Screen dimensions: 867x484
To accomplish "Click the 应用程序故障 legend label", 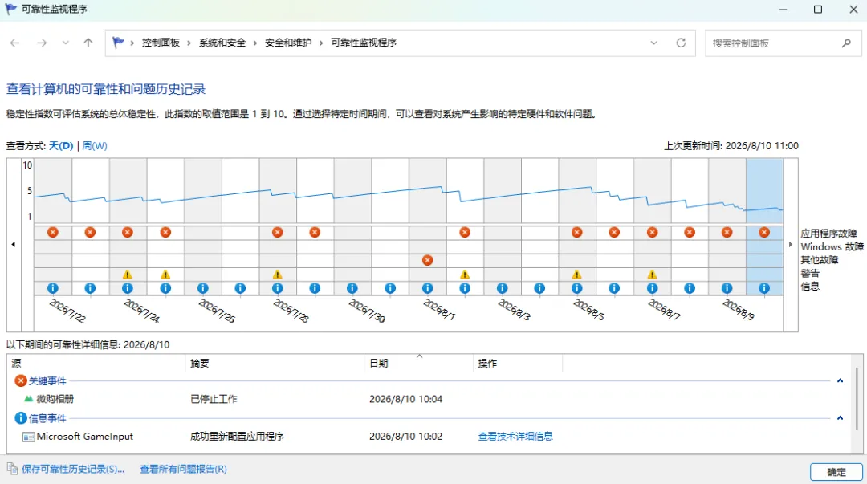I will coord(828,234).
